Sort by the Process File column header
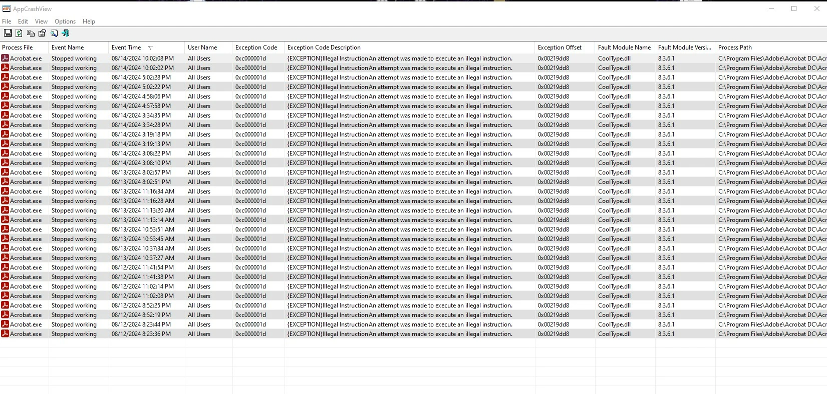The height and width of the screenshot is (394, 827). point(24,47)
